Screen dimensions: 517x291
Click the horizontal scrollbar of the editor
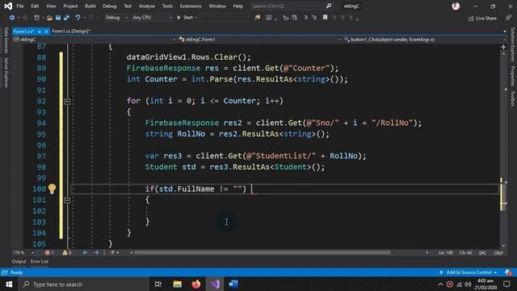coord(262,253)
